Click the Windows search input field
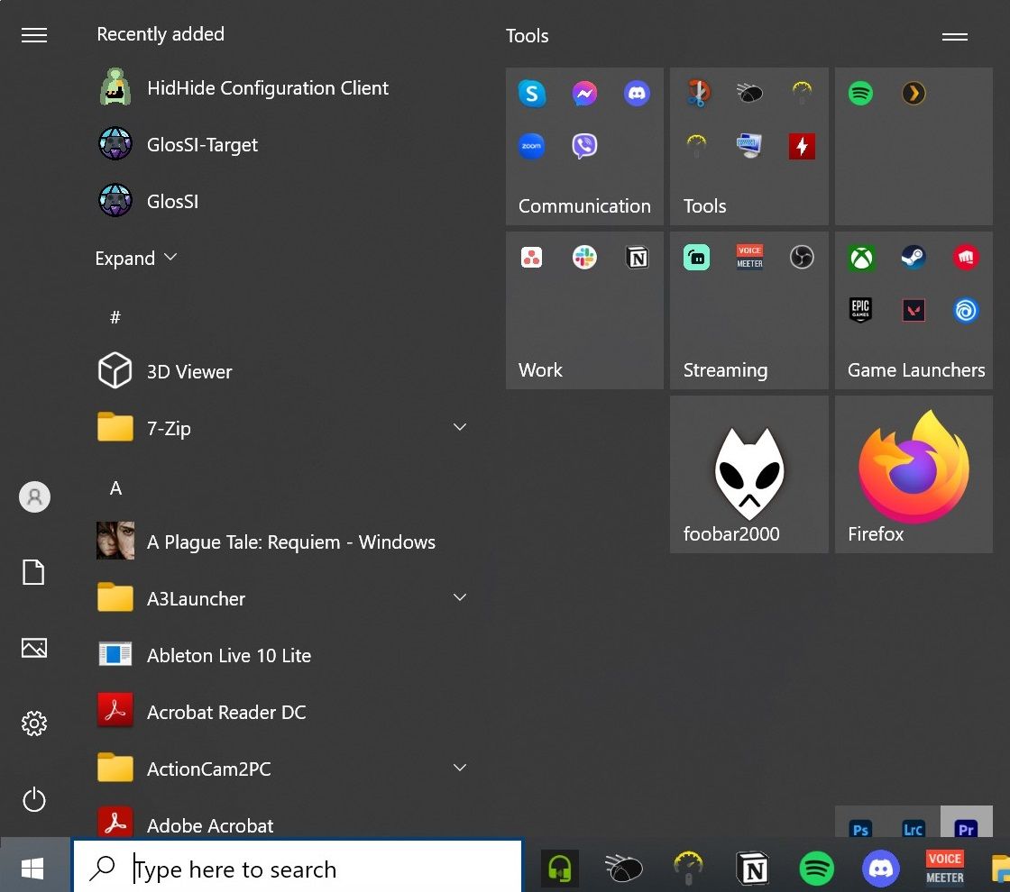 pyautogui.click(x=298, y=868)
